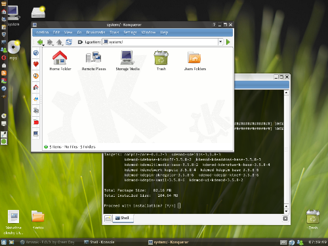Open the K menu at taskbar left

point(4,242)
